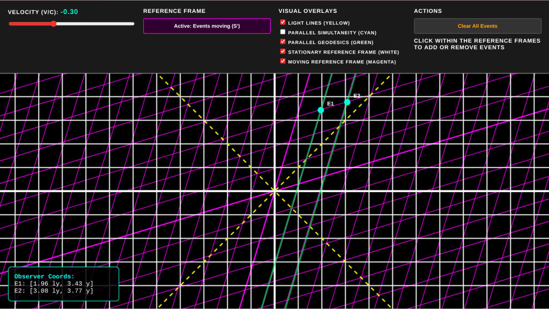
Task: Click the 'Visual Overlays' section heading
Action: click(307, 11)
